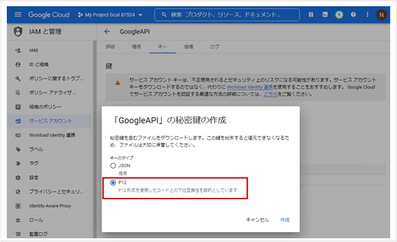
Task: Click the Identity-Aware Proxy icon
Action: 18,206
